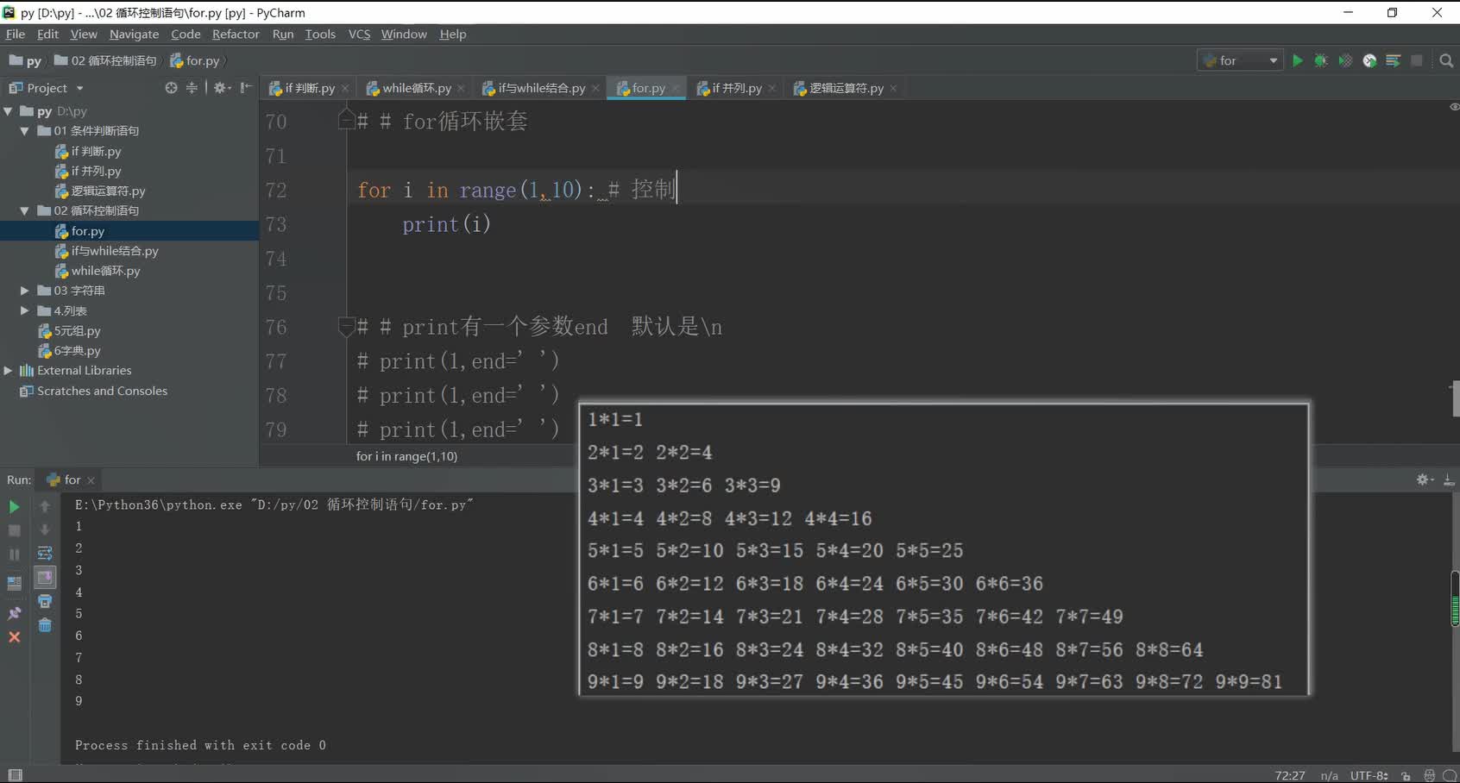Screen dimensions: 1460x783
Task: Switch to the if与while结合.py editor tab
Action: pyautogui.click(x=542, y=88)
